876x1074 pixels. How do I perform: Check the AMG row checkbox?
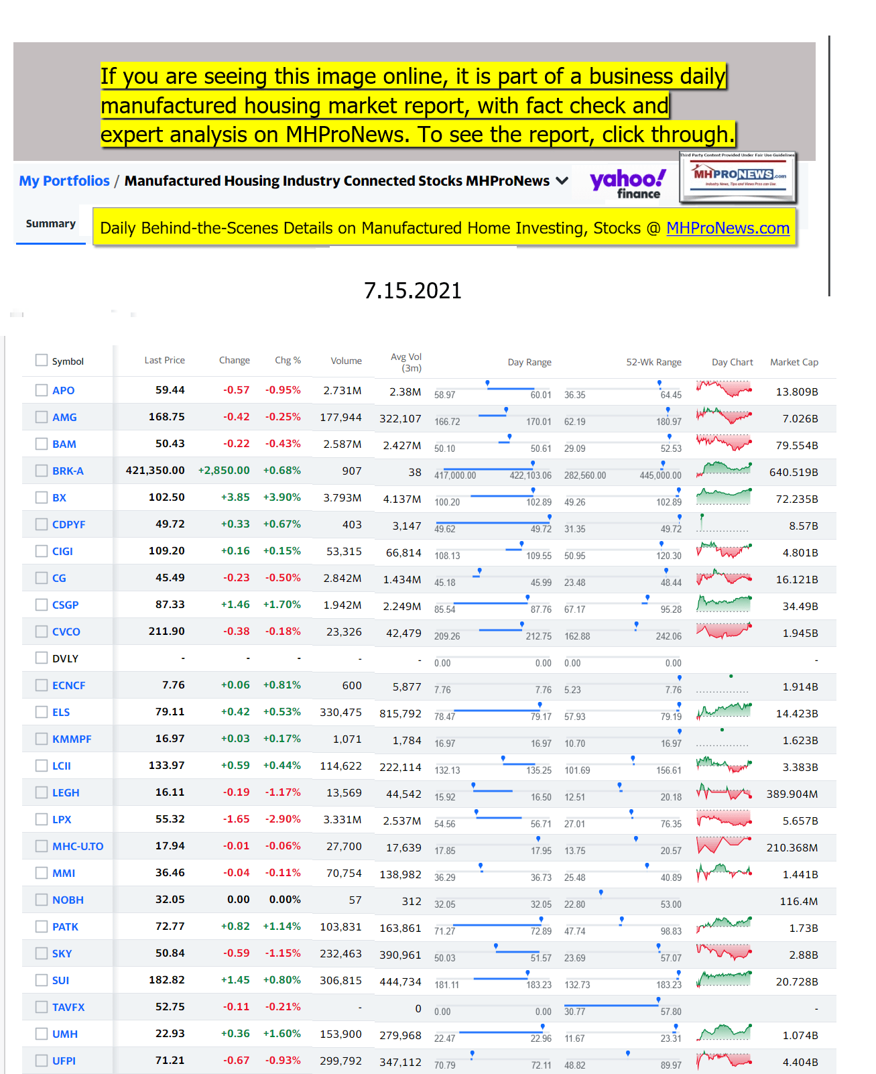(42, 417)
